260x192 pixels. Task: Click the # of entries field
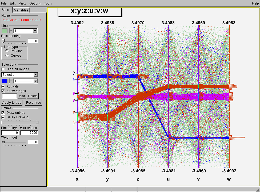point(29,133)
